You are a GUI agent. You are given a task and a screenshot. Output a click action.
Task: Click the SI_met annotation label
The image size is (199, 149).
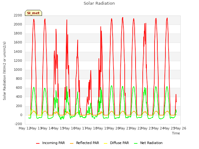[33, 13]
